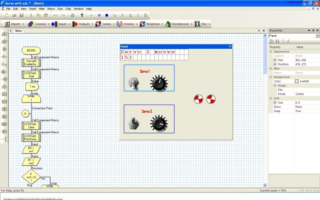Cut the selected icon
The width and height of the screenshot is (320, 200).
[x=31, y=15]
